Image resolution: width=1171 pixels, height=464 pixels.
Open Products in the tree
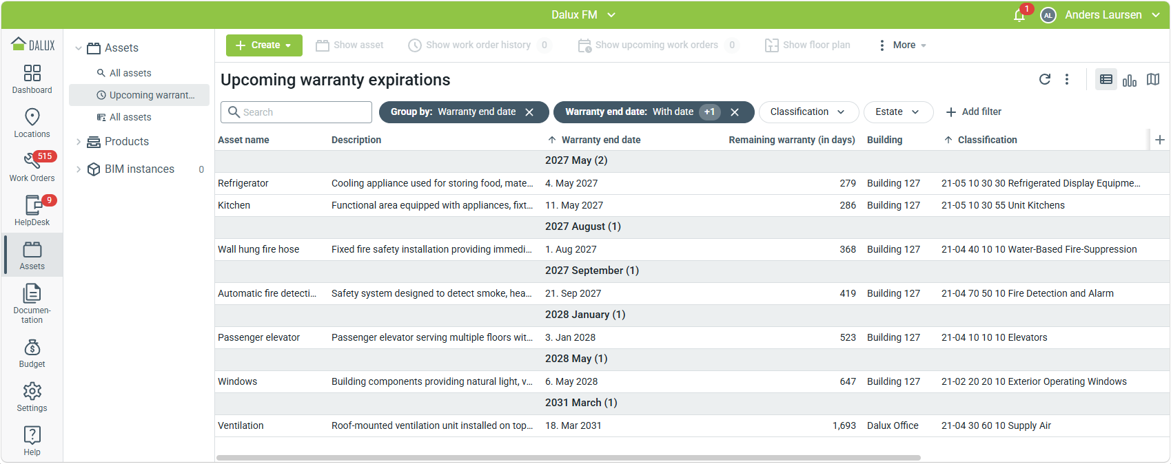click(x=127, y=142)
